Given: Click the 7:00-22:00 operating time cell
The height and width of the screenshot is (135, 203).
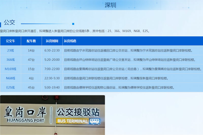Looking at the screenshot, I should pyautogui.click(x=52, y=69).
